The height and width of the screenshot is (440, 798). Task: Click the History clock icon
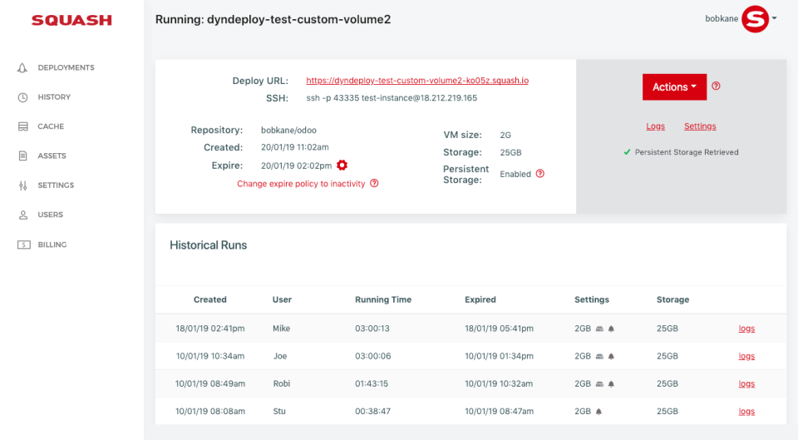pos(23,97)
